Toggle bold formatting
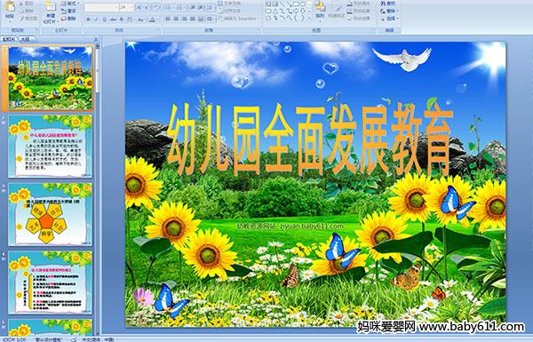The width and height of the screenshot is (533, 342). (88, 20)
